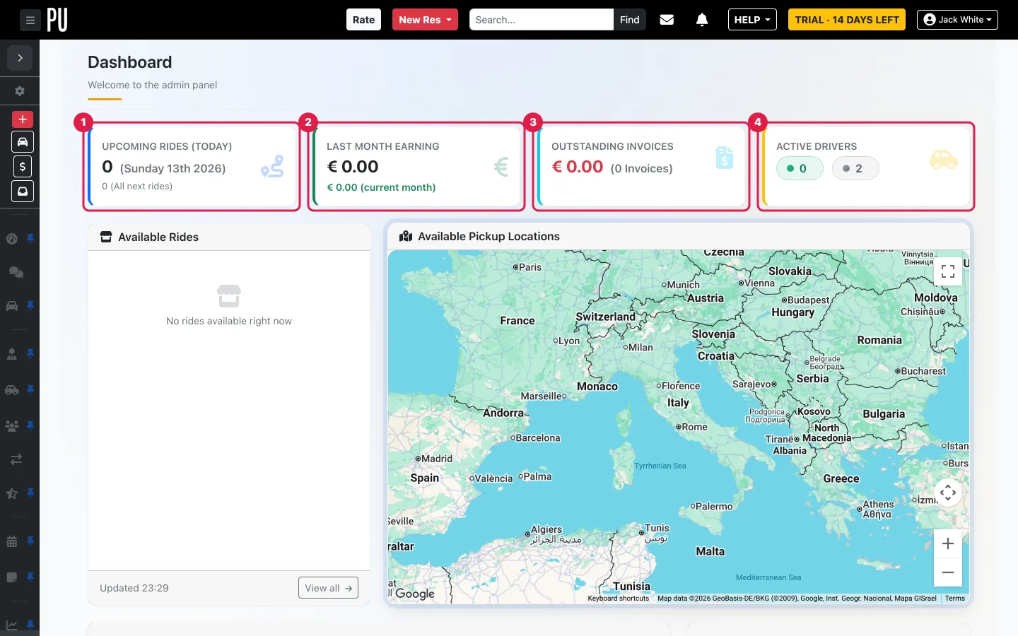
Task: Open the group of people sidebar icon
Action: pyautogui.click(x=12, y=425)
